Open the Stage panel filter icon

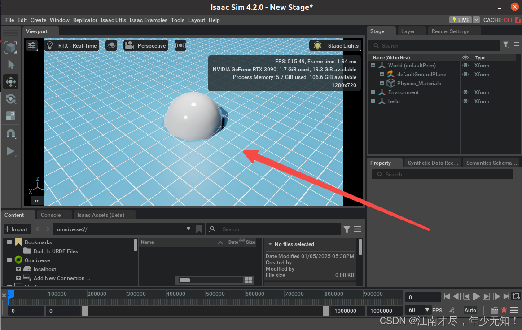(x=506, y=44)
